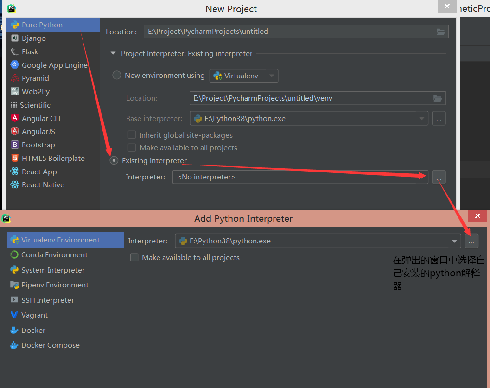Click System Interpreter python icon
This screenshot has height=388, width=490.
tap(14, 270)
